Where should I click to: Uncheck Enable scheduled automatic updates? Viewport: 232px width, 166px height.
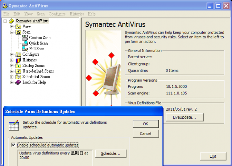coord(13,145)
